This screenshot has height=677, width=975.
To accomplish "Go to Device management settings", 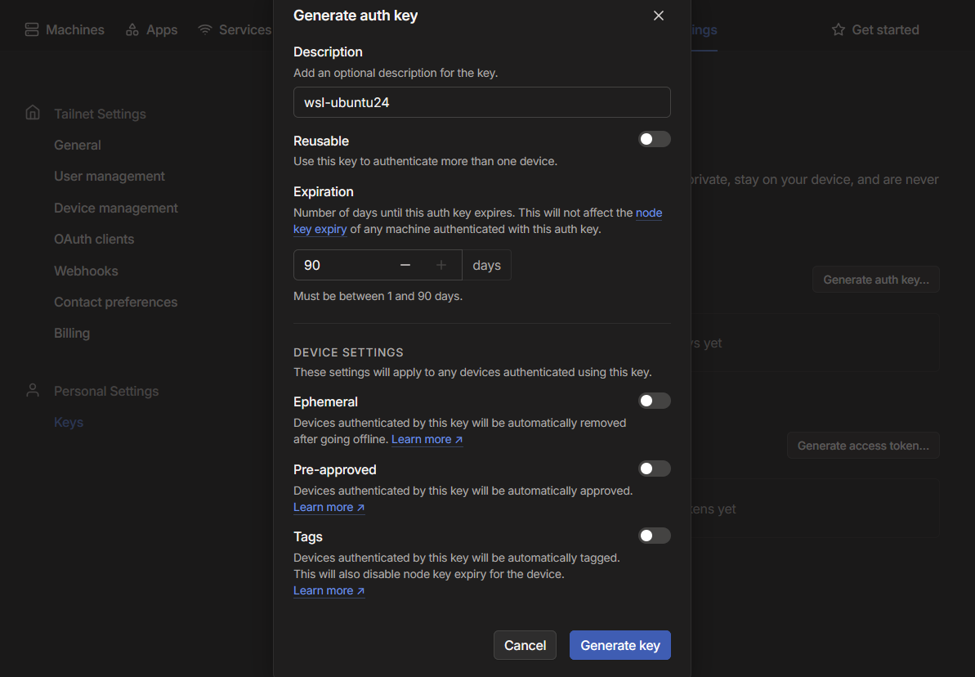I will click(x=116, y=208).
